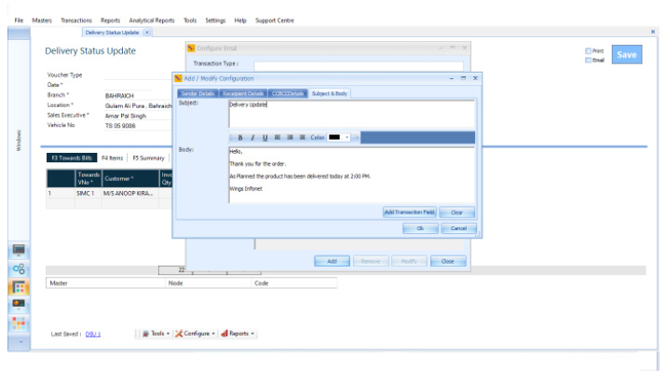Open the Analytical Reports menu
This screenshot has width=666, height=384.
(151, 20)
